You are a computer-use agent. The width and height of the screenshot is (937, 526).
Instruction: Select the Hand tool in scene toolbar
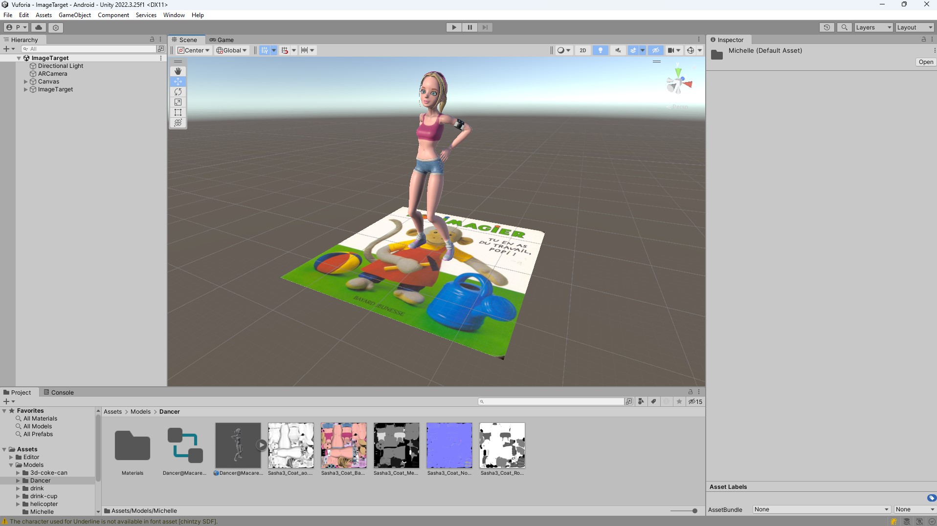click(x=178, y=71)
